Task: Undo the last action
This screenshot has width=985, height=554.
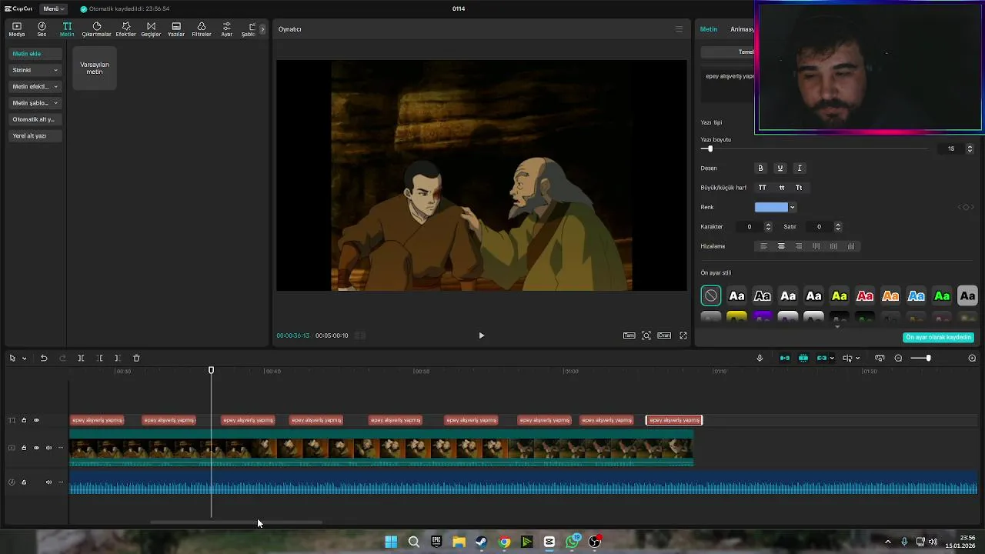Action: [44, 358]
